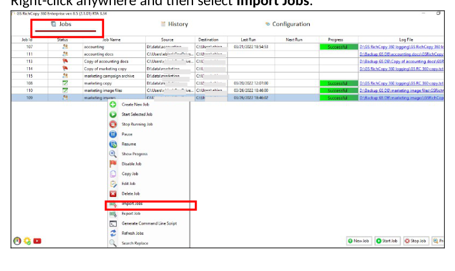Click the Stop Job button
This screenshot has width=455, height=271.
[416, 241]
